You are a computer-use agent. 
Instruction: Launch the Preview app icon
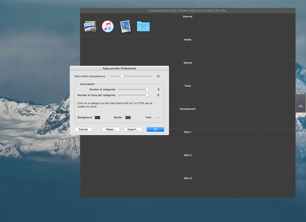coord(90,27)
